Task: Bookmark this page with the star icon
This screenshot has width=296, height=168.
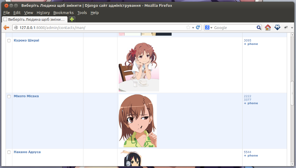Action: [x=188, y=27]
